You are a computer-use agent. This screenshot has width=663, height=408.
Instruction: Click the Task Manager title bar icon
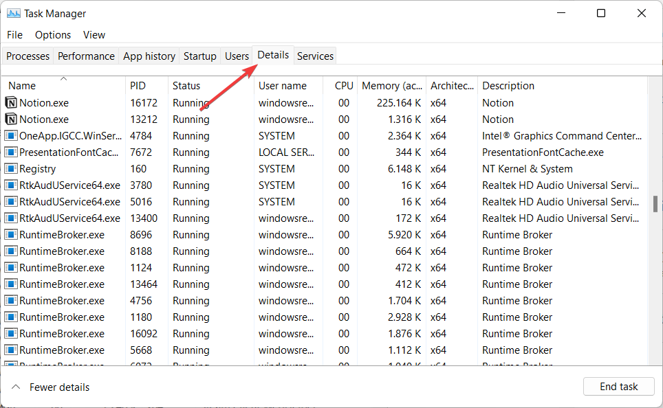coord(14,14)
